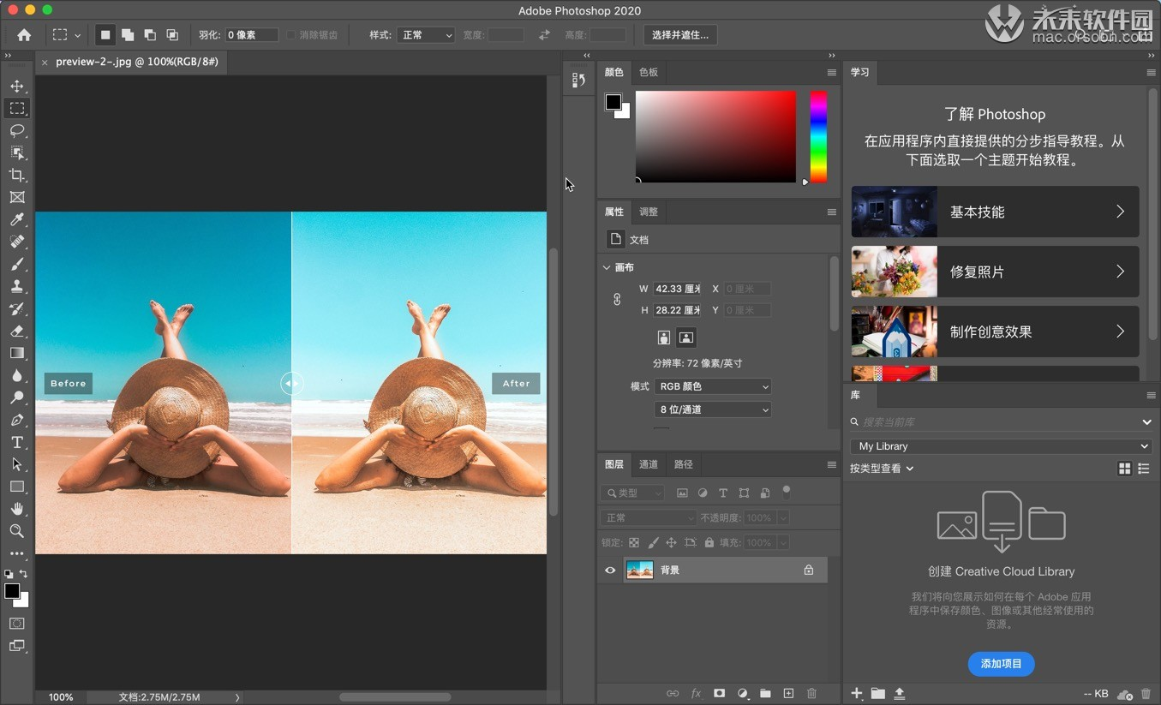Image resolution: width=1161 pixels, height=705 pixels.
Task: Switch to the 色板 tab
Action: pyautogui.click(x=649, y=72)
